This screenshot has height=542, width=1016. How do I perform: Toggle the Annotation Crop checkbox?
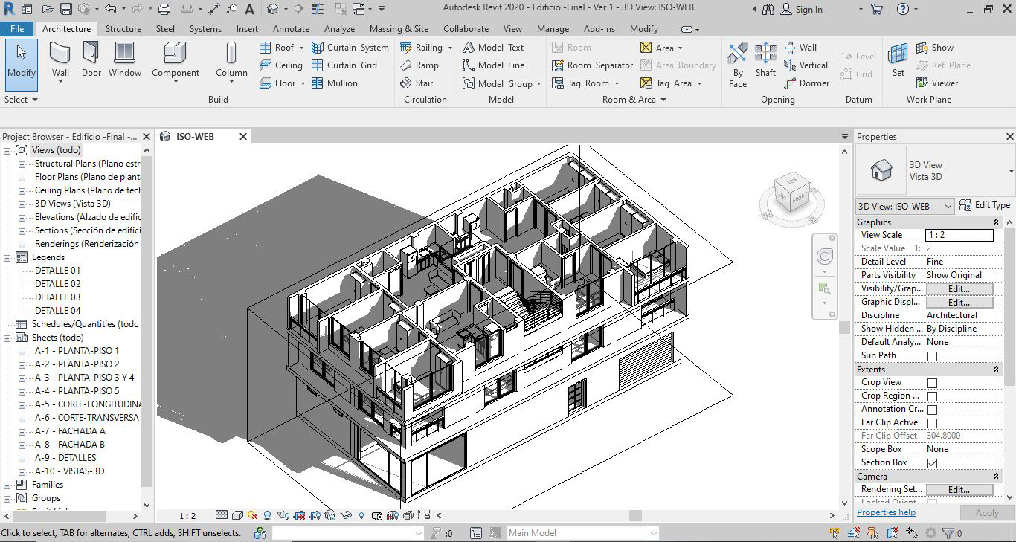[932, 410]
